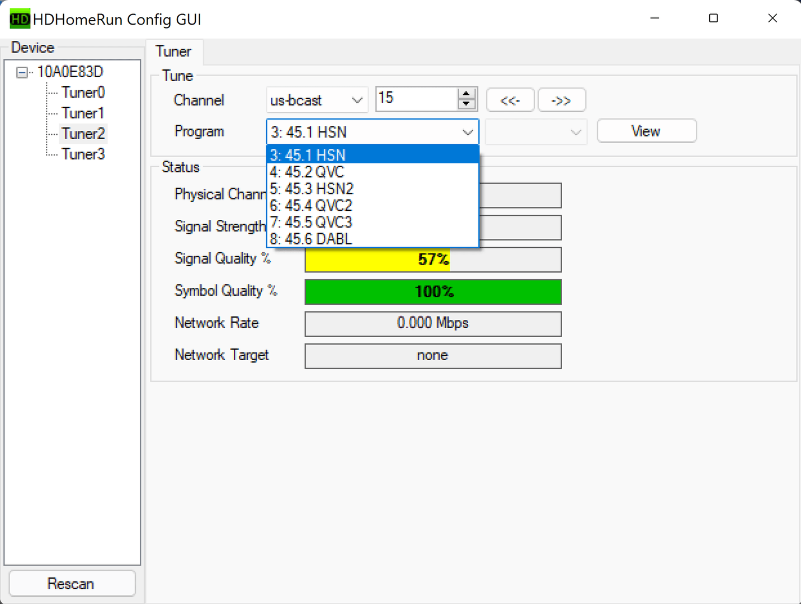The width and height of the screenshot is (801, 604).
Task: Select Tuner2 in the device tree
Action: coord(83,134)
